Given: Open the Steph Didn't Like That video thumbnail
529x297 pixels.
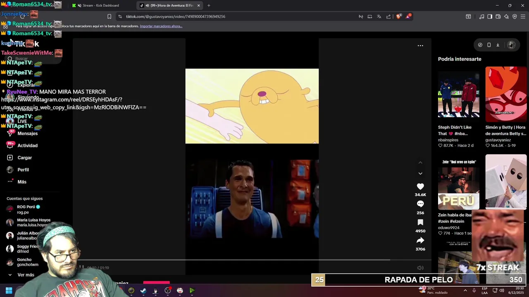Looking at the screenshot, I should 459,94.
